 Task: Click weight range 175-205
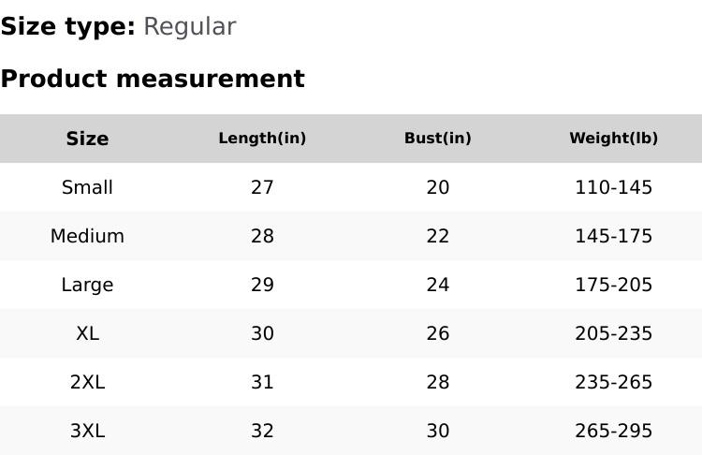pyautogui.click(x=613, y=285)
